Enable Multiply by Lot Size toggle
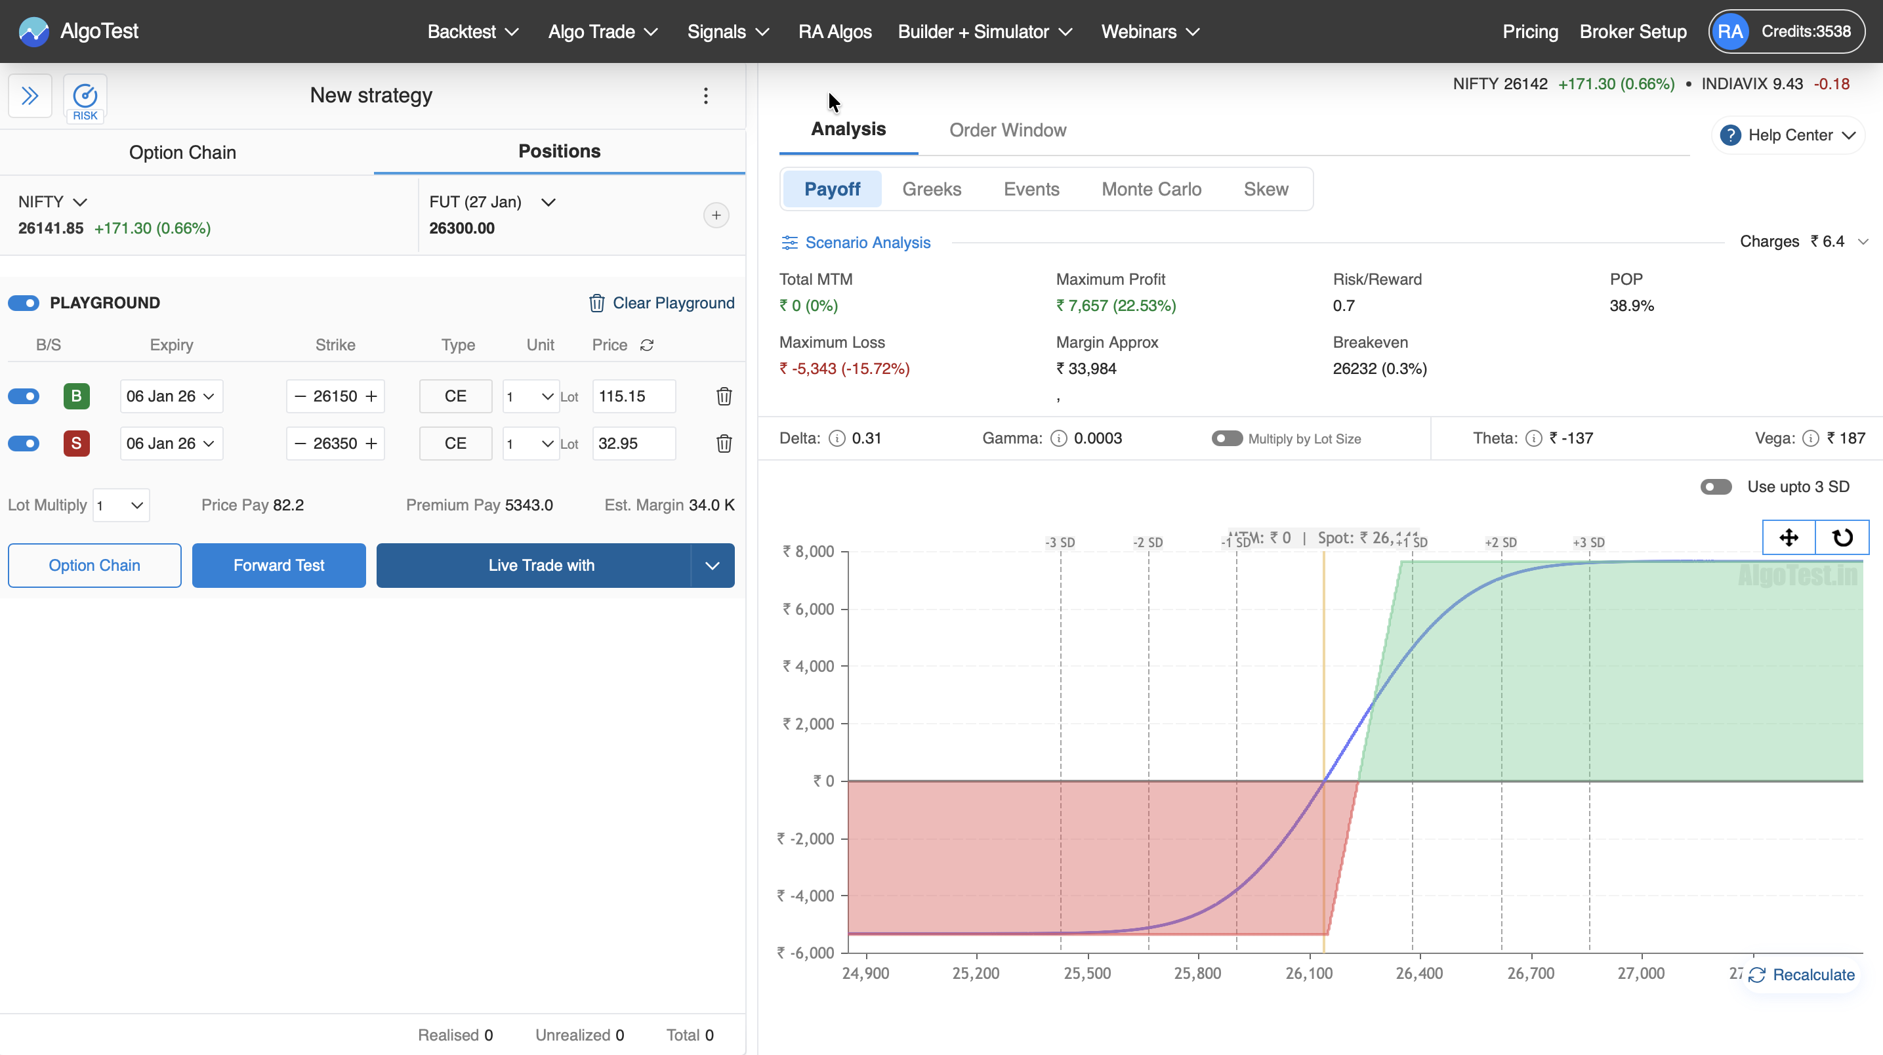This screenshot has height=1055, width=1883. point(1227,439)
